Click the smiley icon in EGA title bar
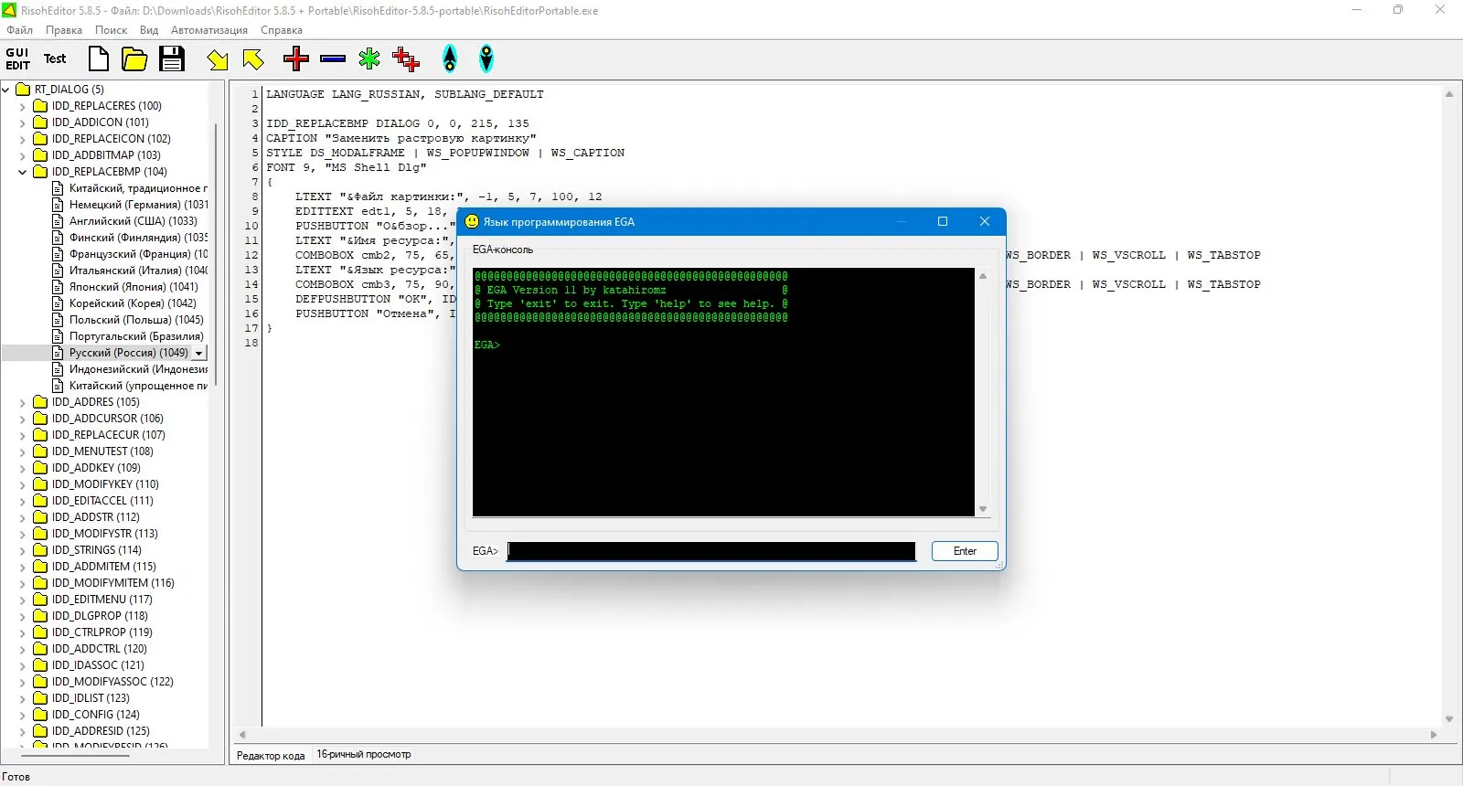The height and width of the screenshot is (786, 1463). 472,222
